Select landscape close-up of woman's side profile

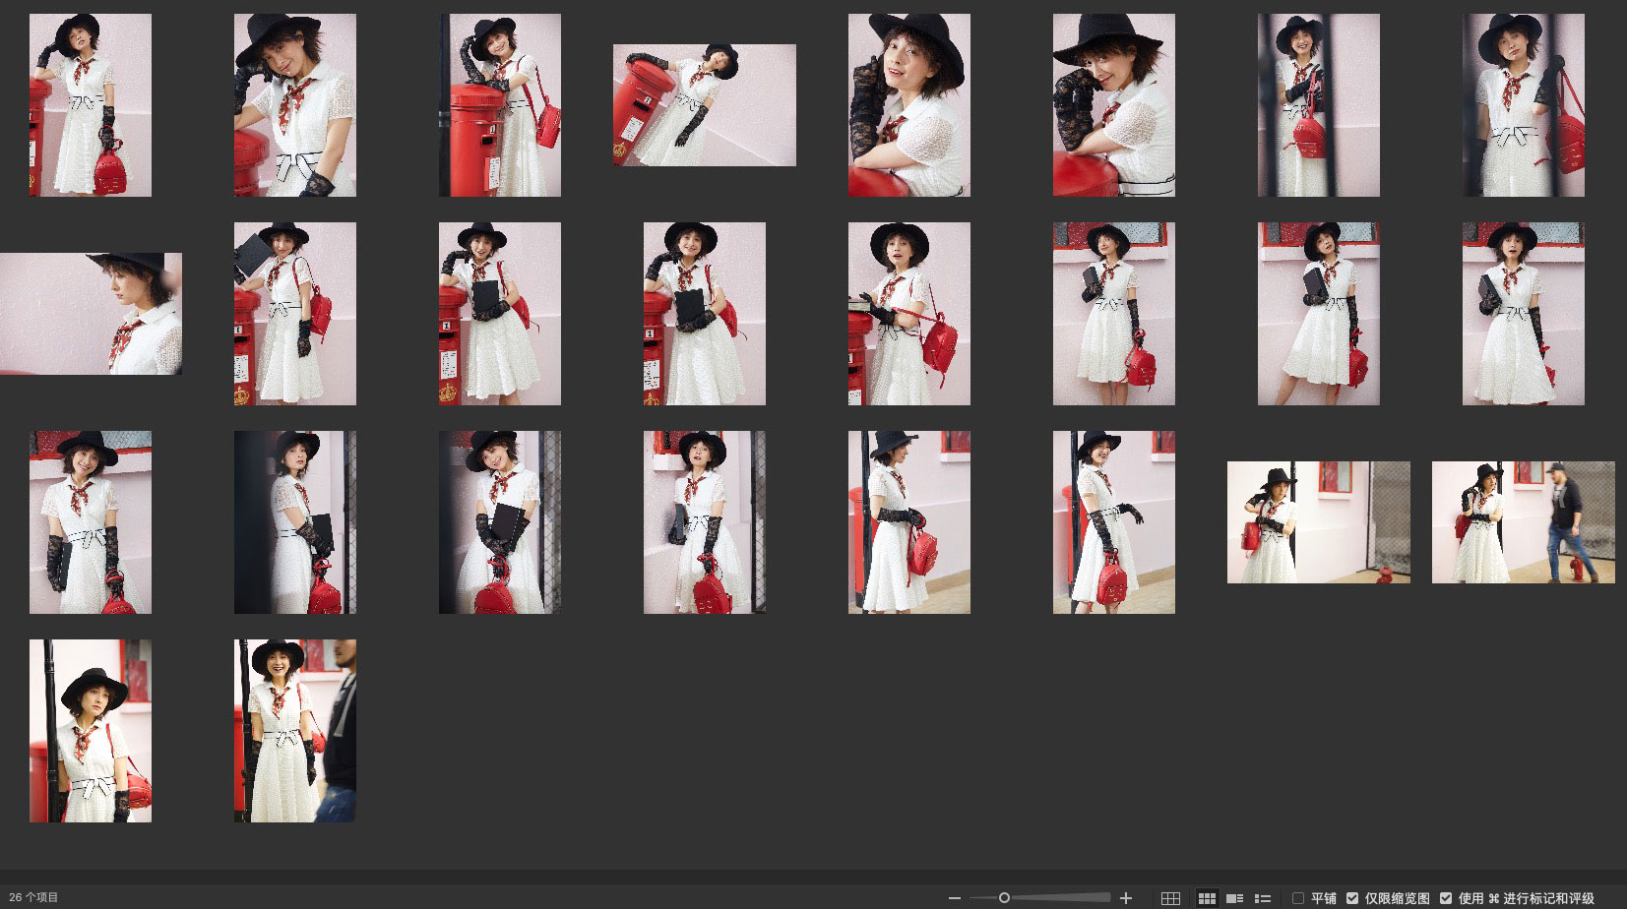91,314
